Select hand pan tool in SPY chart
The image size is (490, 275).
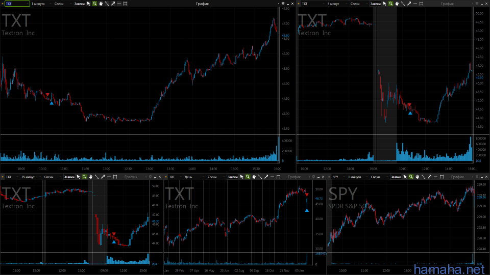[x=417, y=177]
